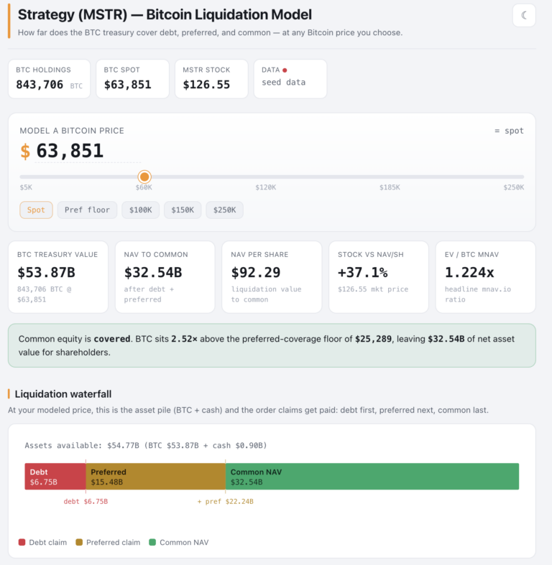Click the NAV per share $92.29
Image resolution: width=552 pixels, height=565 pixels.
(256, 272)
